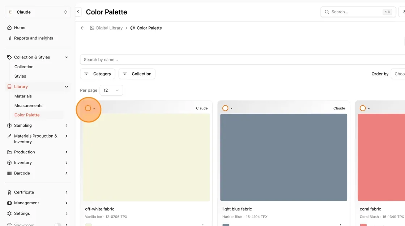Click the Color Palette breadcrumb
The width and height of the screenshot is (405, 226).
pyautogui.click(x=149, y=28)
